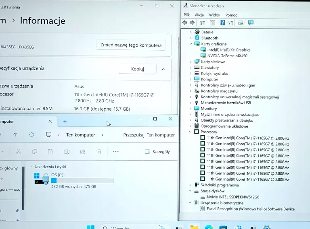The width and height of the screenshot is (310, 229).
Task: Click the Copy icon in Explorer toolbar
Action: [34, 152]
